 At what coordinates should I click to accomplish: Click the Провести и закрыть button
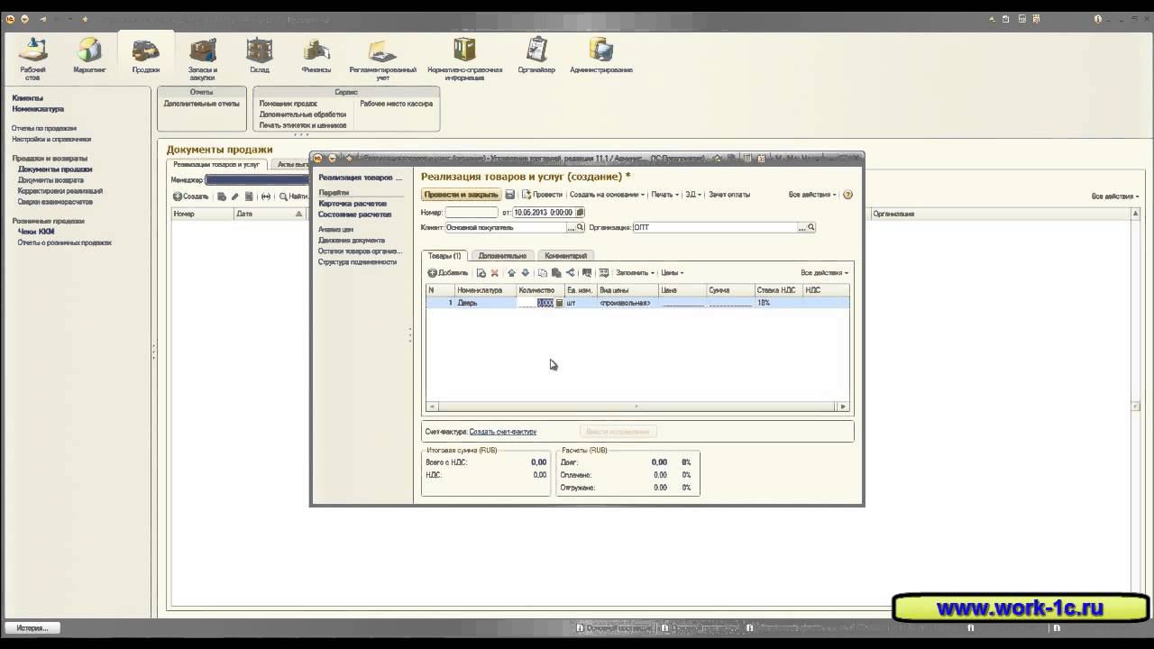[461, 195]
